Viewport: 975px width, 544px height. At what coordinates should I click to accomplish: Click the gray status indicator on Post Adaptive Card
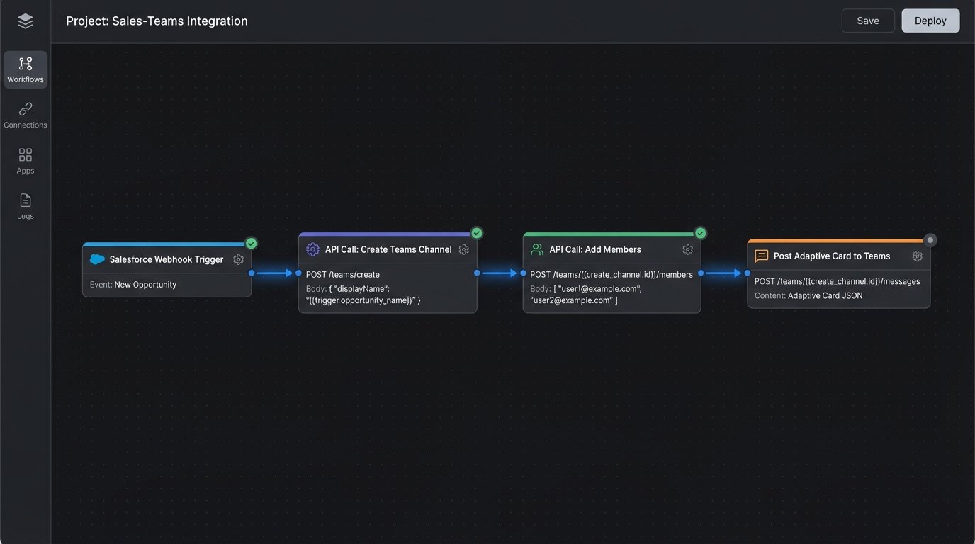point(930,239)
